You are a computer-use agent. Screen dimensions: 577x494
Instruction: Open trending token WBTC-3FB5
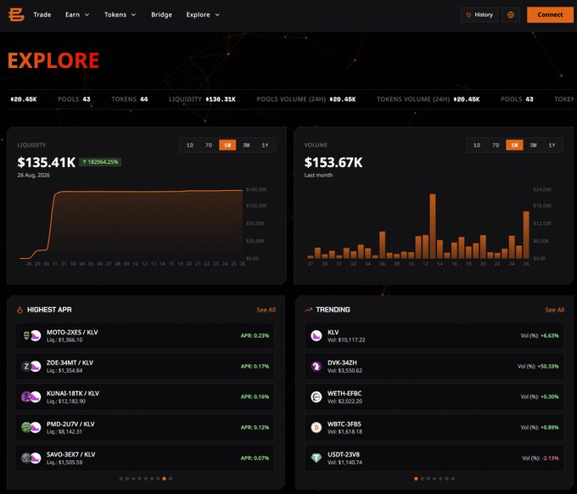click(x=434, y=428)
